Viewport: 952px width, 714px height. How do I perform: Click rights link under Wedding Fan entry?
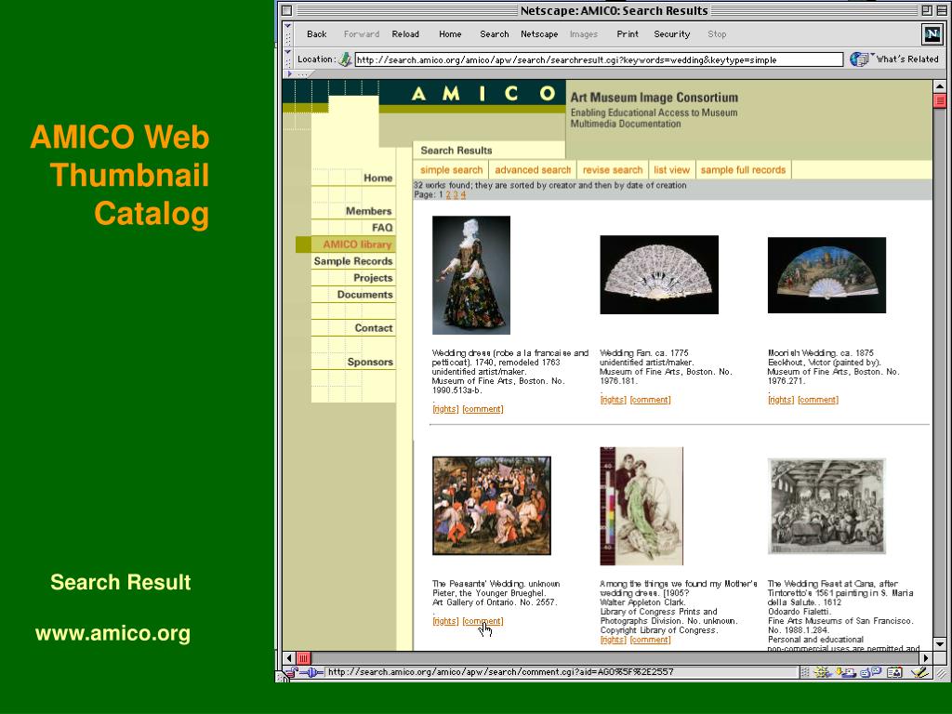pos(613,400)
